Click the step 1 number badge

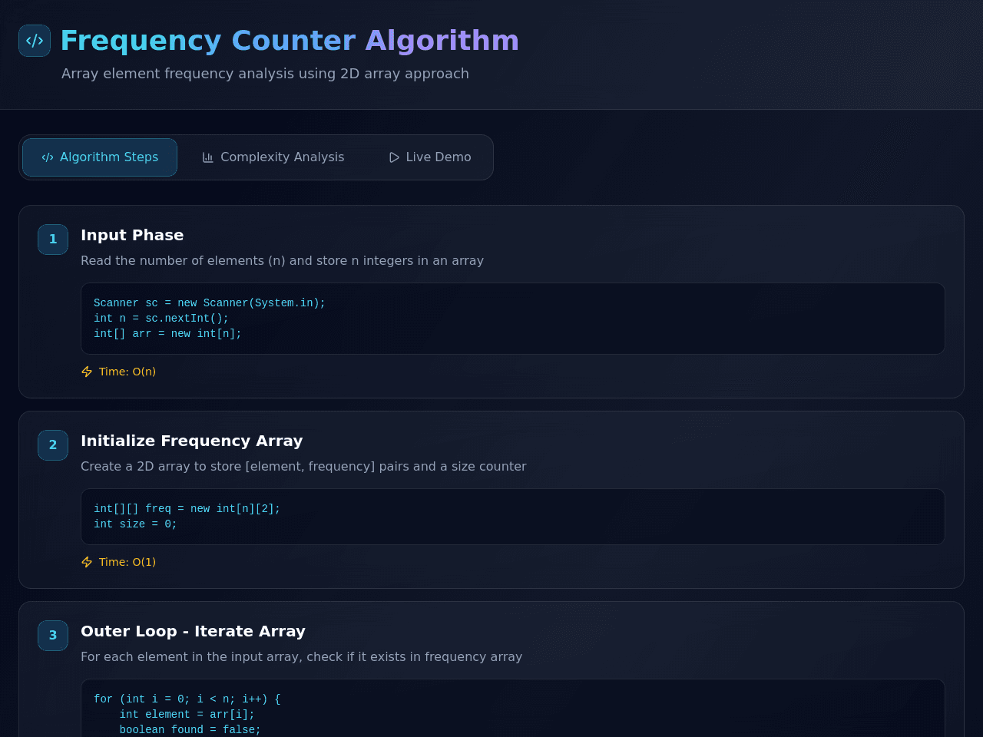(53, 240)
